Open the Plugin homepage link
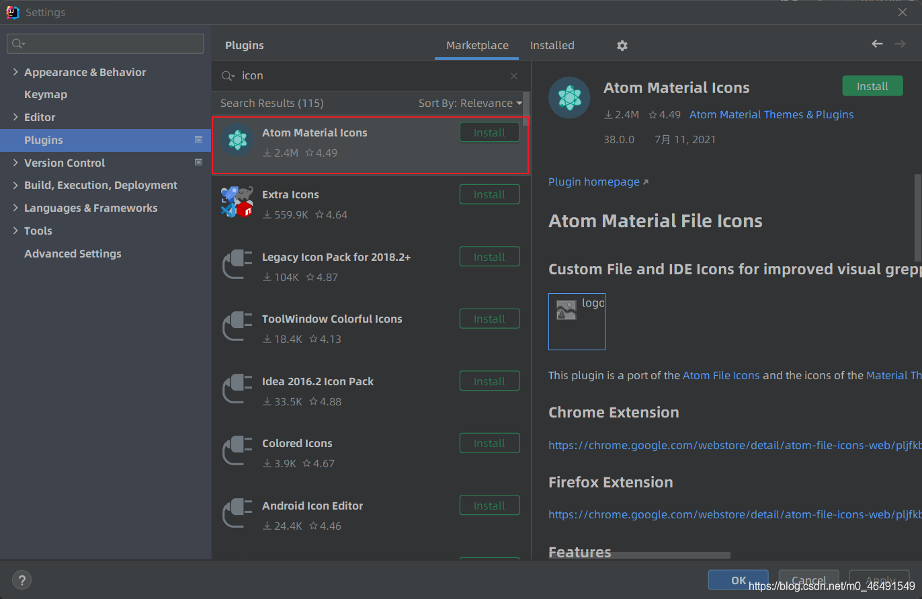The width and height of the screenshot is (922, 599). click(x=598, y=182)
